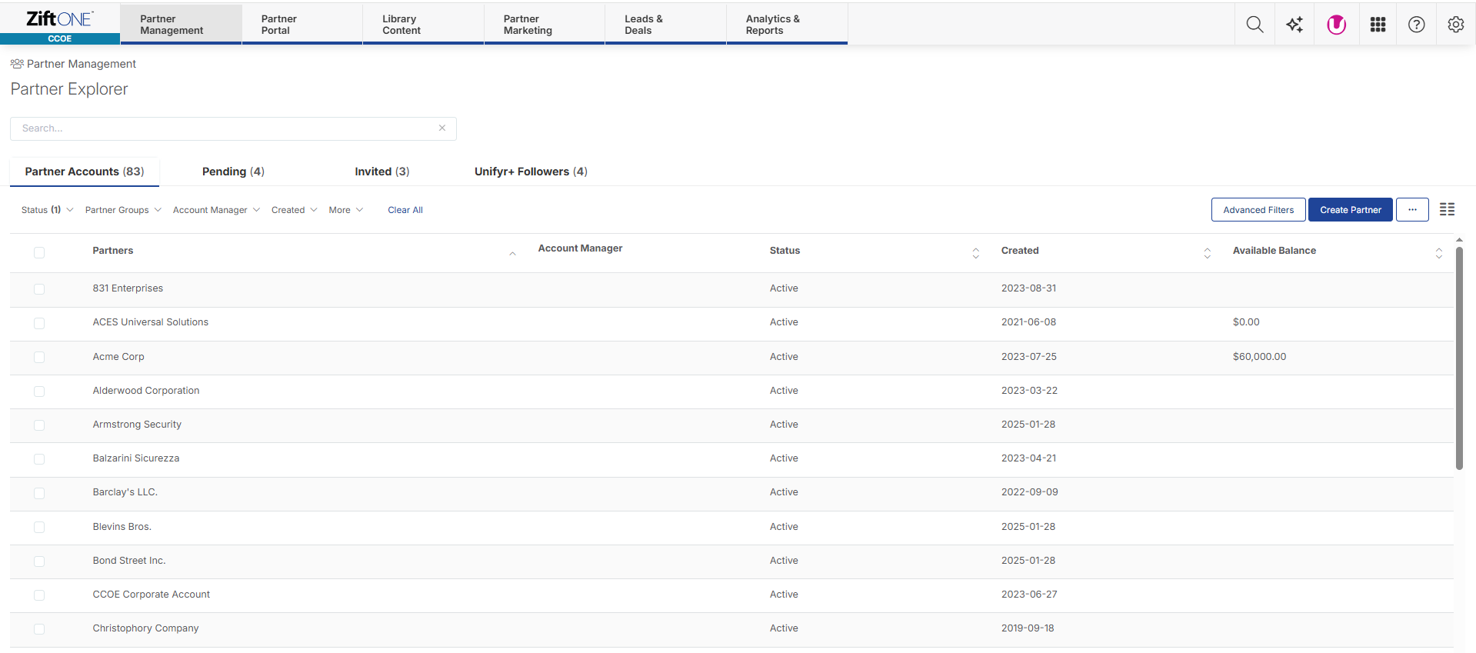Open the Christophory Company partner
This screenshot has width=1476, height=653.
145,628
